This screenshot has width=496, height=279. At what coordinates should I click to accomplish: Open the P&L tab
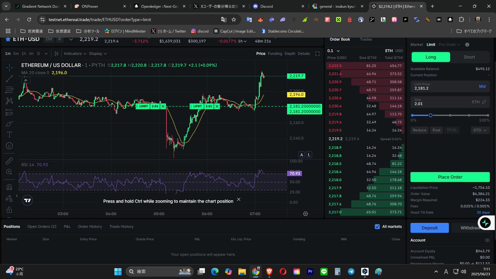click(x=67, y=227)
